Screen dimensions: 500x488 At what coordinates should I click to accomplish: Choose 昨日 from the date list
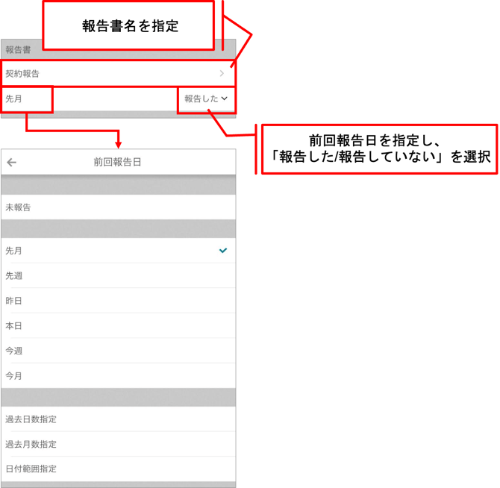point(14,301)
